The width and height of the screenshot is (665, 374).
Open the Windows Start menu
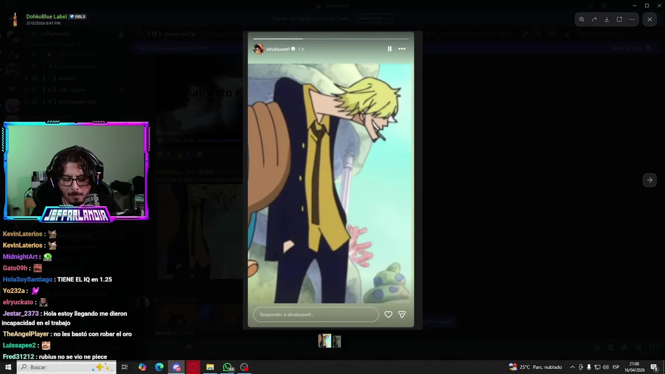8,367
